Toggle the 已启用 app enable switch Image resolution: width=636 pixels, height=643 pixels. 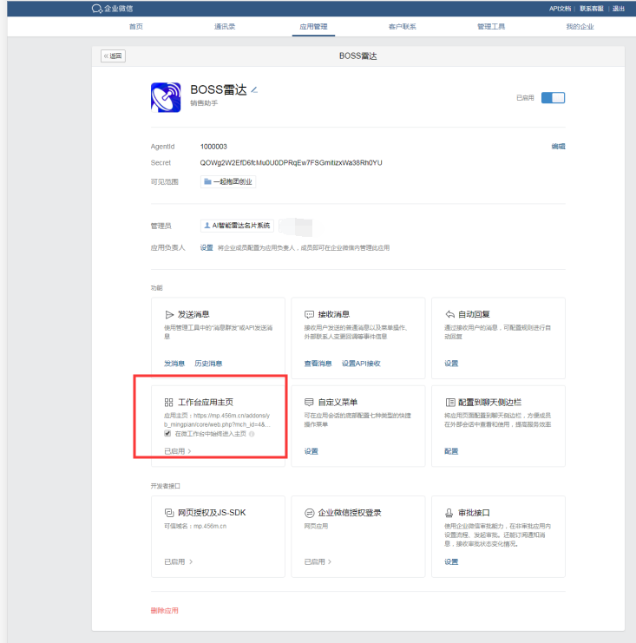pyautogui.click(x=553, y=97)
